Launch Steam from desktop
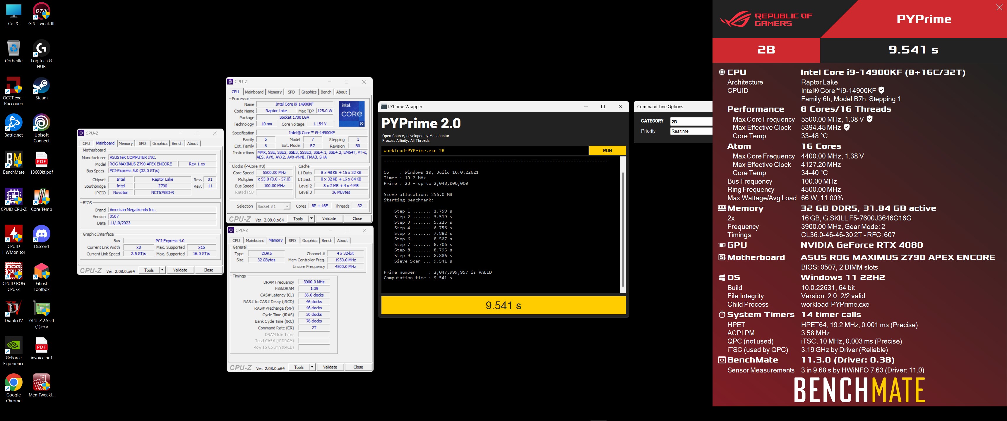 pyautogui.click(x=41, y=88)
